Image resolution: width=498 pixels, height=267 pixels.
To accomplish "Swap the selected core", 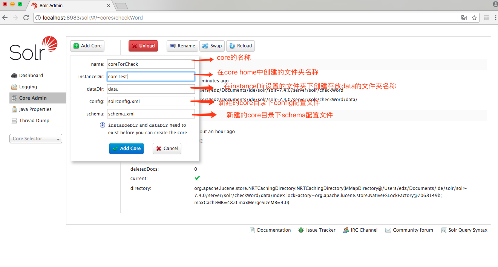I will tap(212, 46).
